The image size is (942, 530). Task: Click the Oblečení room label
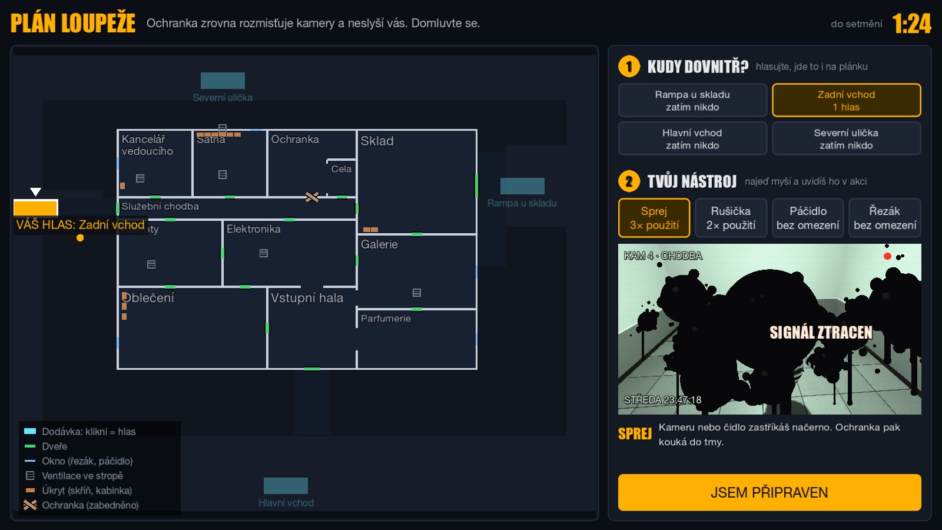pos(148,298)
